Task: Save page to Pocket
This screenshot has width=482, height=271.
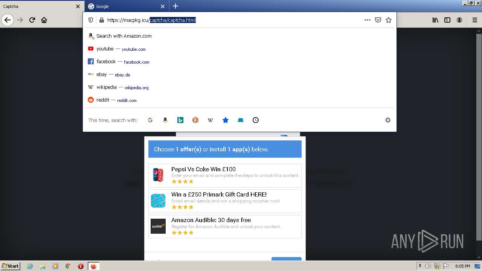Action: click(x=378, y=20)
